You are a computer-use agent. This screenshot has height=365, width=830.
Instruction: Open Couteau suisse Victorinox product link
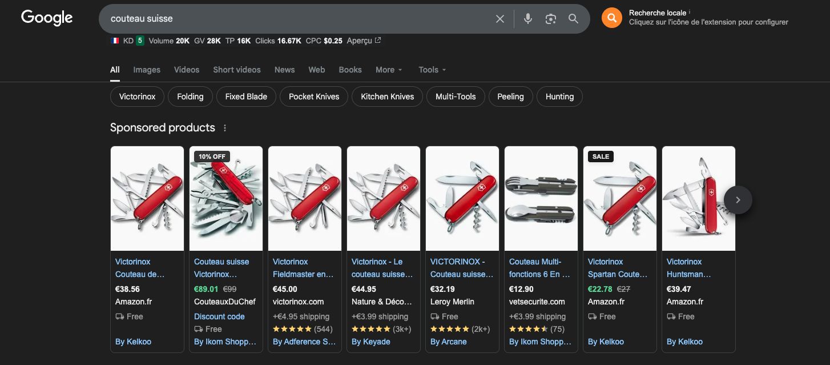click(221, 268)
